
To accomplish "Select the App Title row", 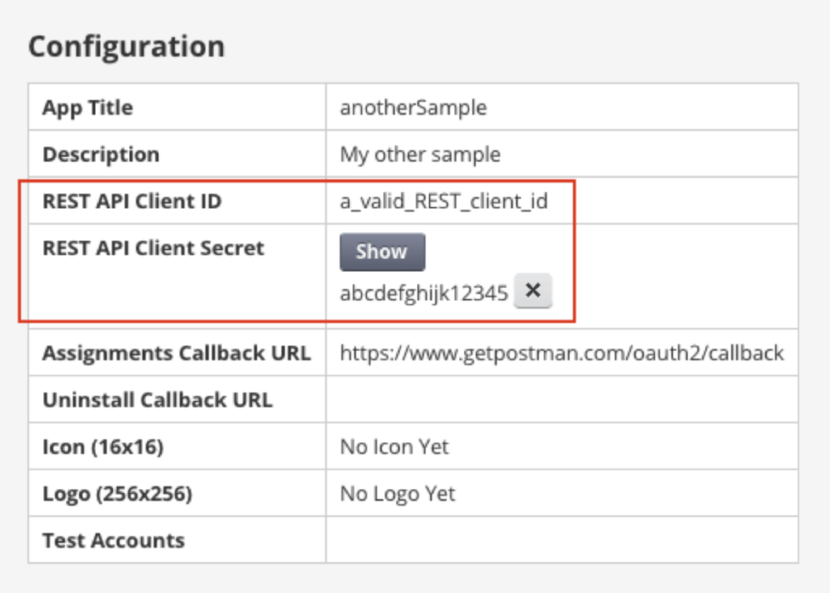I will [87, 107].
